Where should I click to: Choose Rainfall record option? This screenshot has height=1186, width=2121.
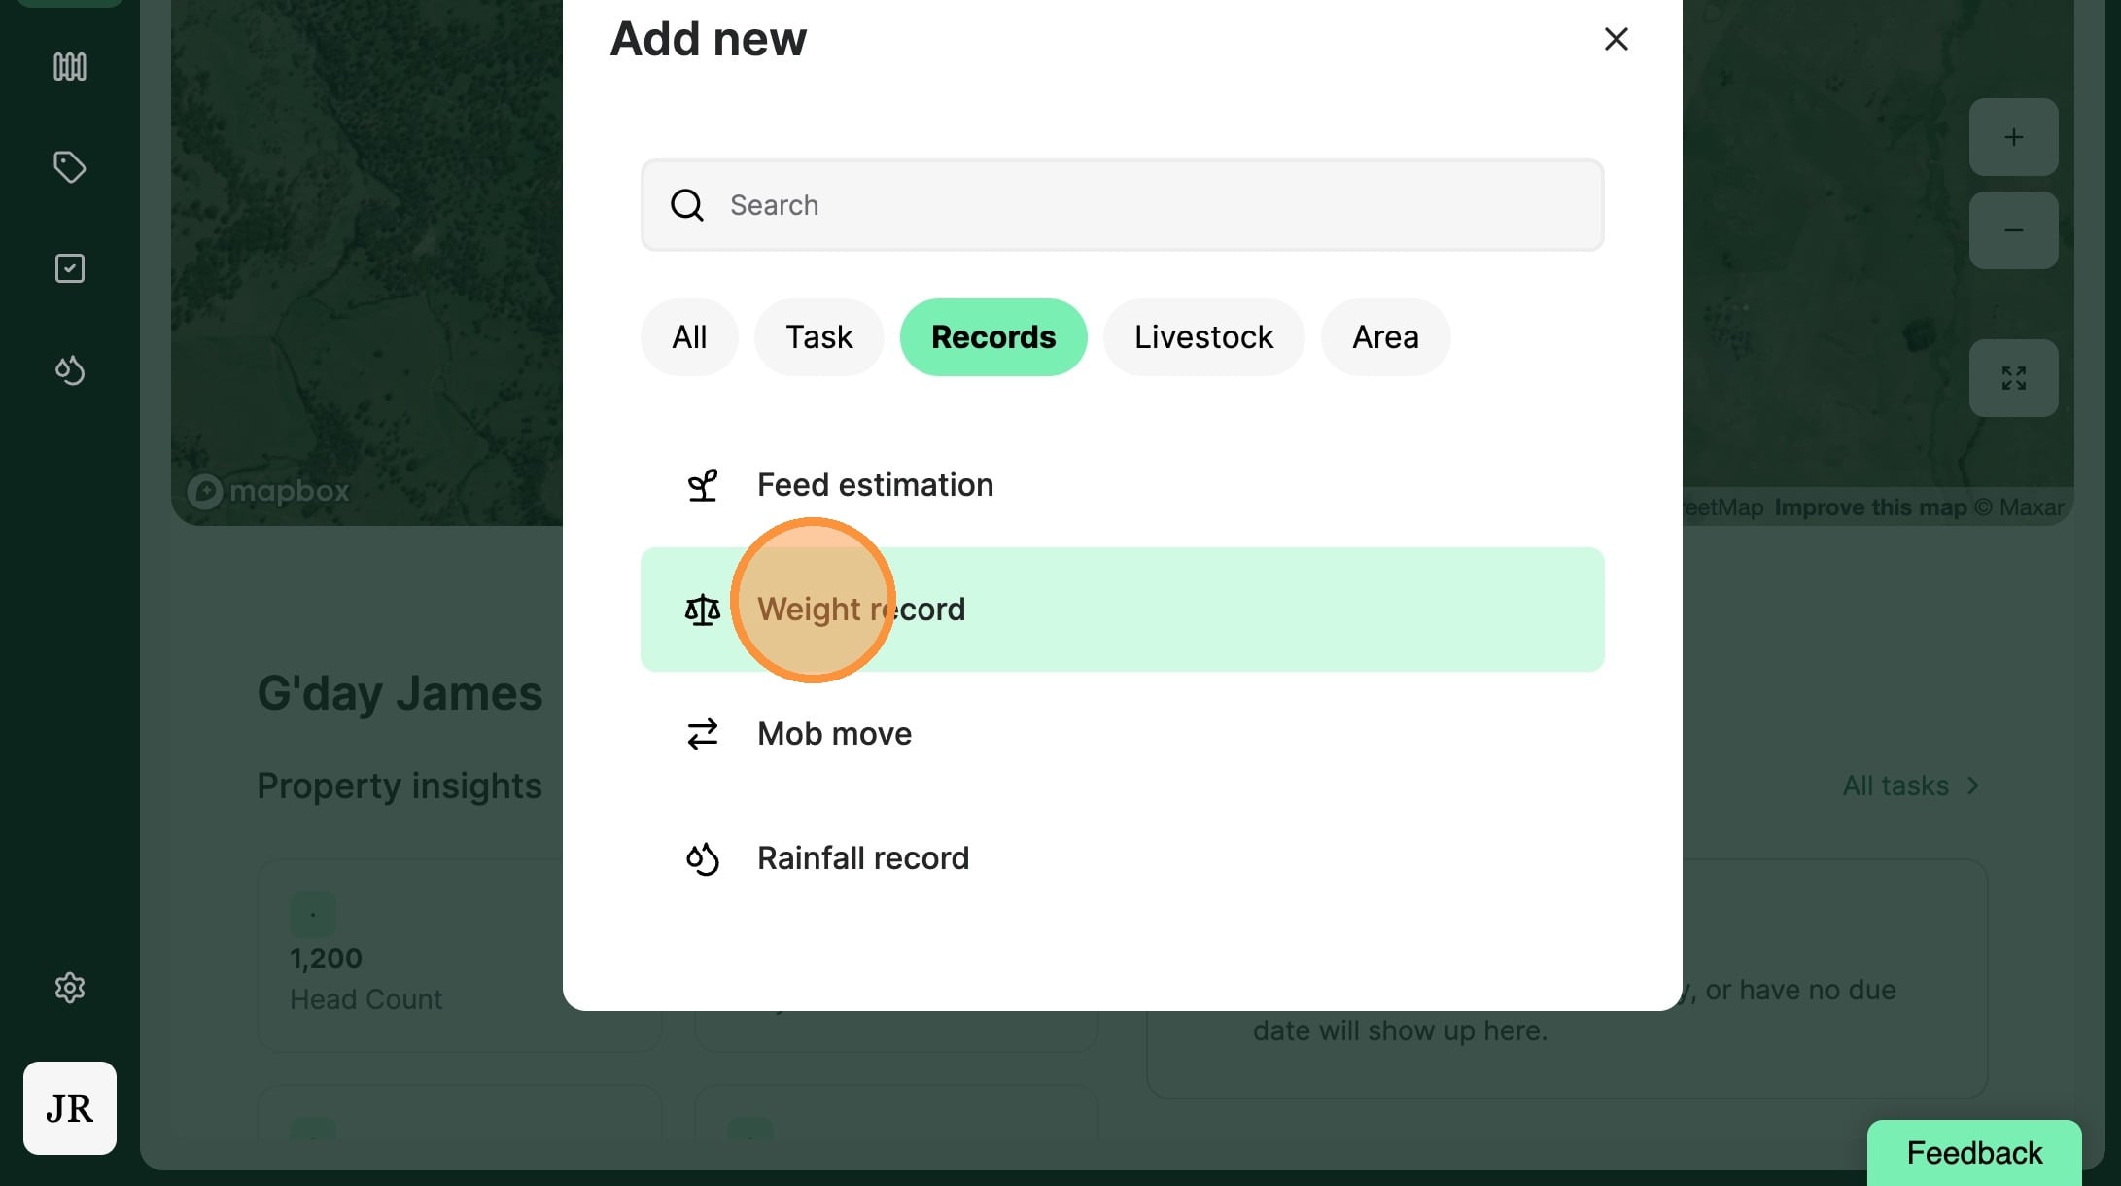coord(862,858)
